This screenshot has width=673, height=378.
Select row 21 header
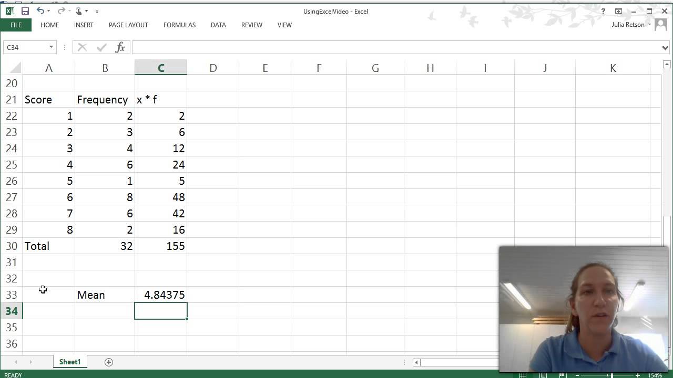[11, 100]
